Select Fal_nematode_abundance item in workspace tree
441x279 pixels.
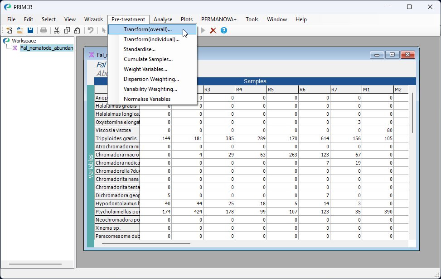pos(46,48)
